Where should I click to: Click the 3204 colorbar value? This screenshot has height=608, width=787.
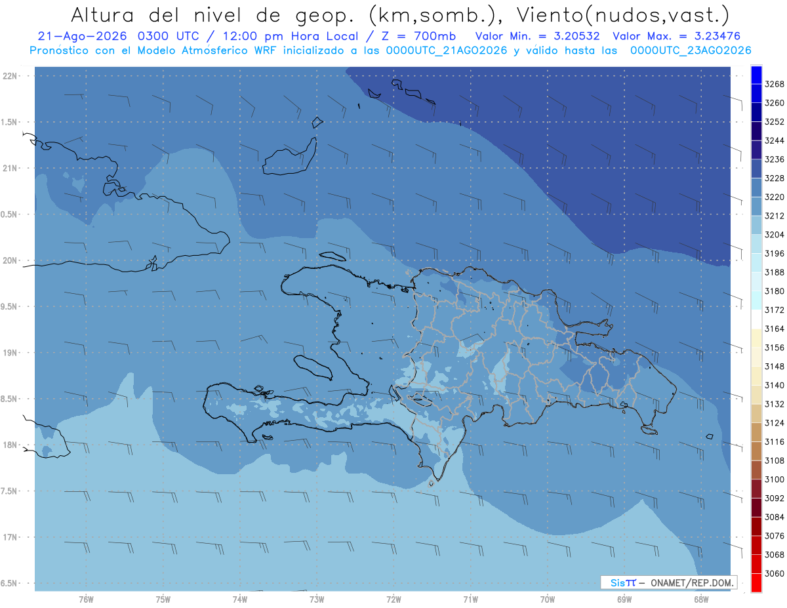pos(775,234)
